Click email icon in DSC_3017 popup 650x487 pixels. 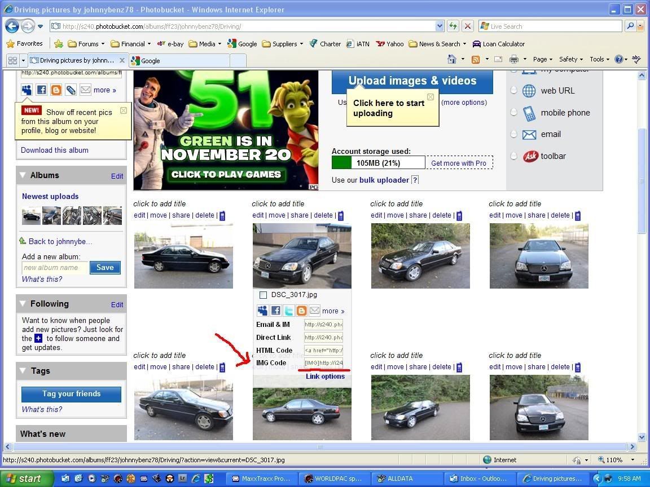tap(315, 311)
